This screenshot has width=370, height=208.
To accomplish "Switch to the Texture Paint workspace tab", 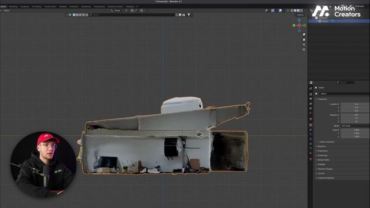I will pos(50,6).
